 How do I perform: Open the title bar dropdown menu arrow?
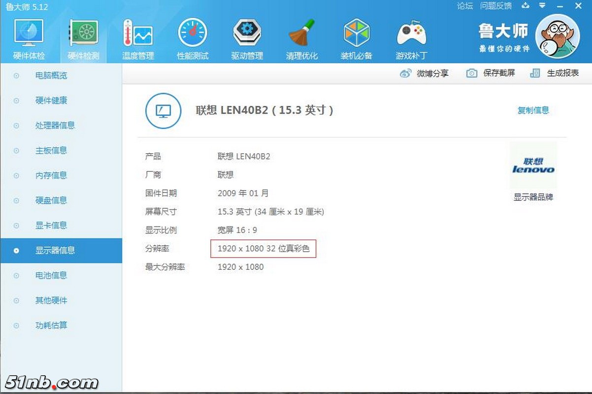click(x=542, y=6)
